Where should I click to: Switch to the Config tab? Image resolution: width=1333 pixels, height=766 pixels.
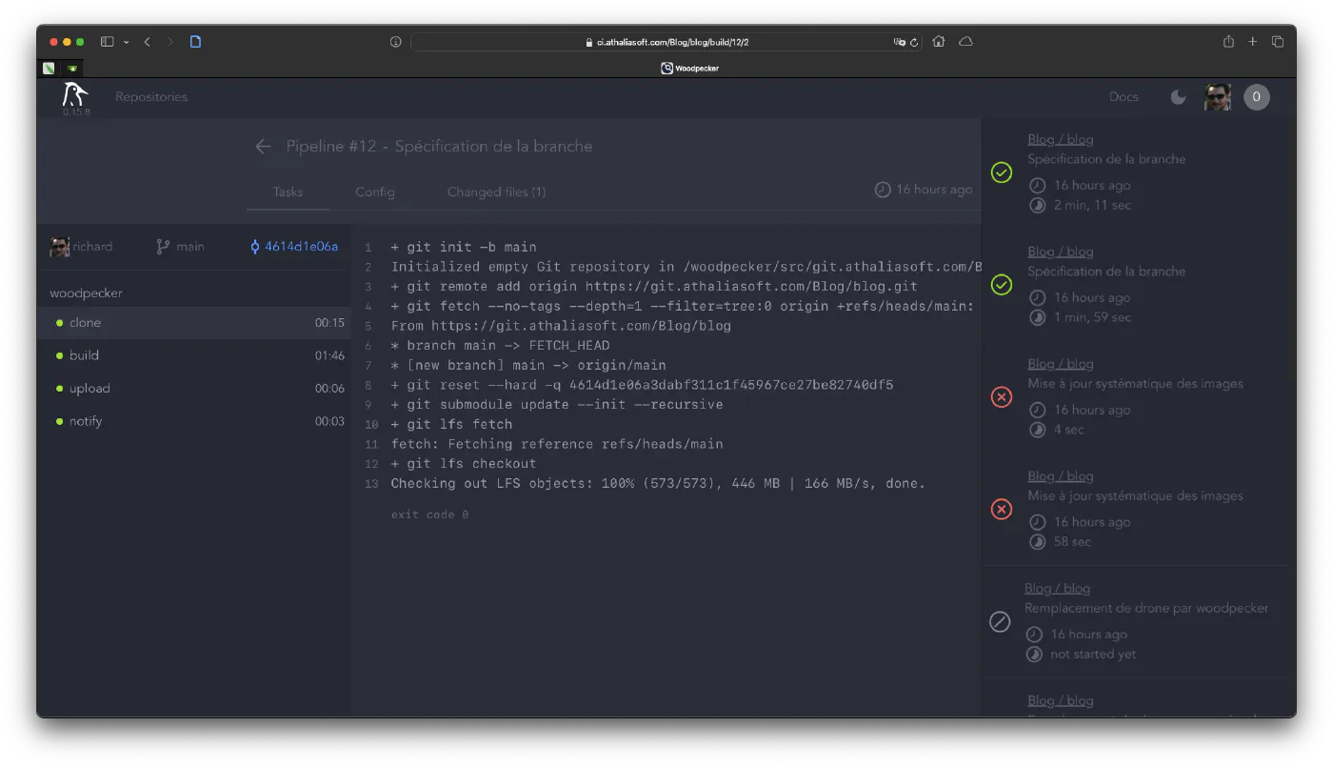pos(375,192)
